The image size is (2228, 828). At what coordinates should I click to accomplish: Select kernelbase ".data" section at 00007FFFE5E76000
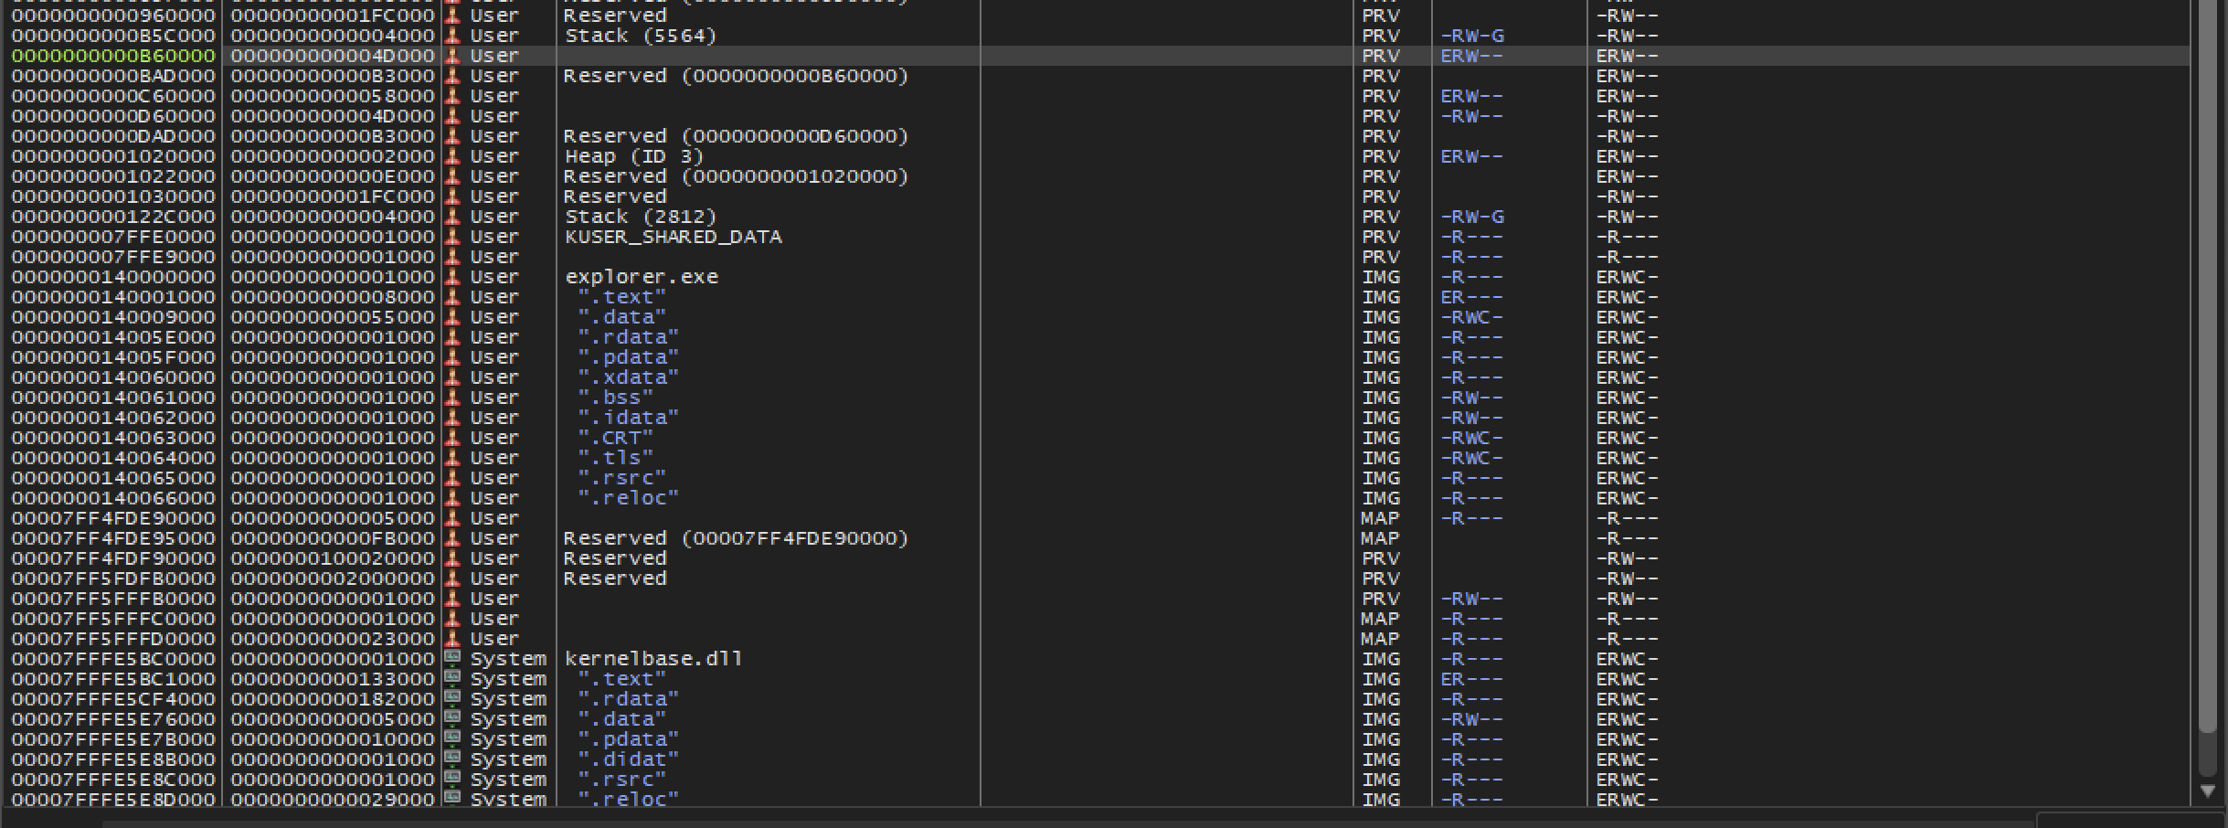click(621, 719)
